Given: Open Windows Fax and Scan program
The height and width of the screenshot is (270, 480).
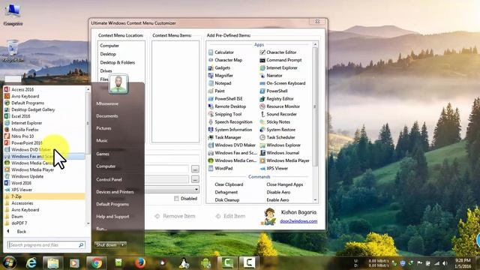Looking at the screenshot, I should [x=44, y=157].
